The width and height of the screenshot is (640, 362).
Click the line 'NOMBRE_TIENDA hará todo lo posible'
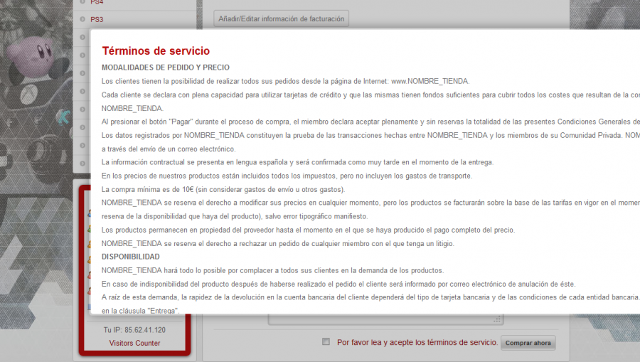(272, 270)
